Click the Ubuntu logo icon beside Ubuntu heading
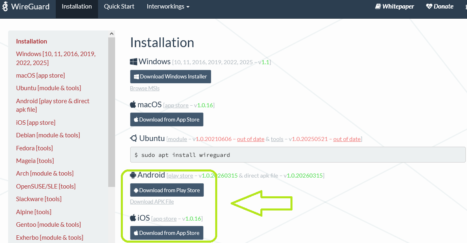Screen dimensions: 467x243 [134, 138]
